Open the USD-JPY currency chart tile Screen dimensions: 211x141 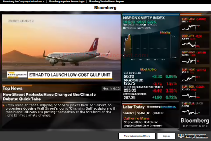pyautogui.click(x=195, y=41)
